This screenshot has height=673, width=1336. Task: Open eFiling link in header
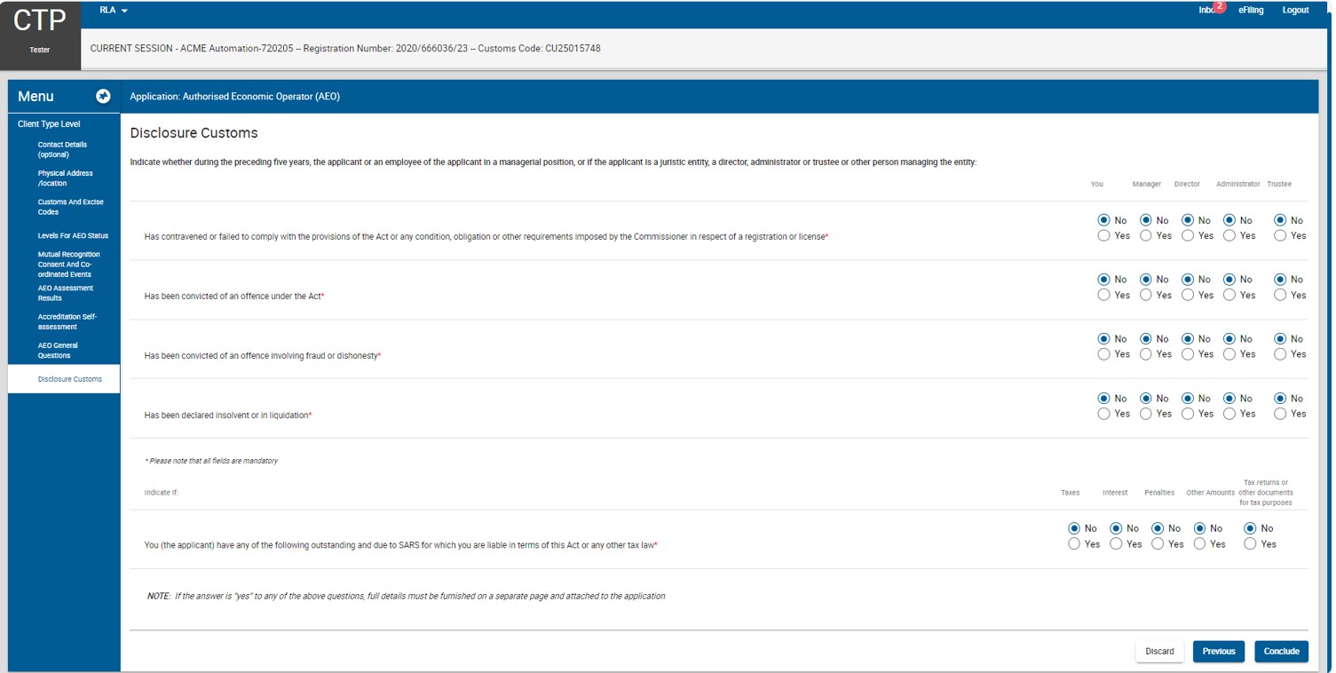[x=1251, y=11]
